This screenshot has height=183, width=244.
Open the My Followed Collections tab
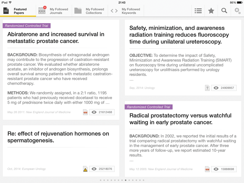tap(90, 11)
